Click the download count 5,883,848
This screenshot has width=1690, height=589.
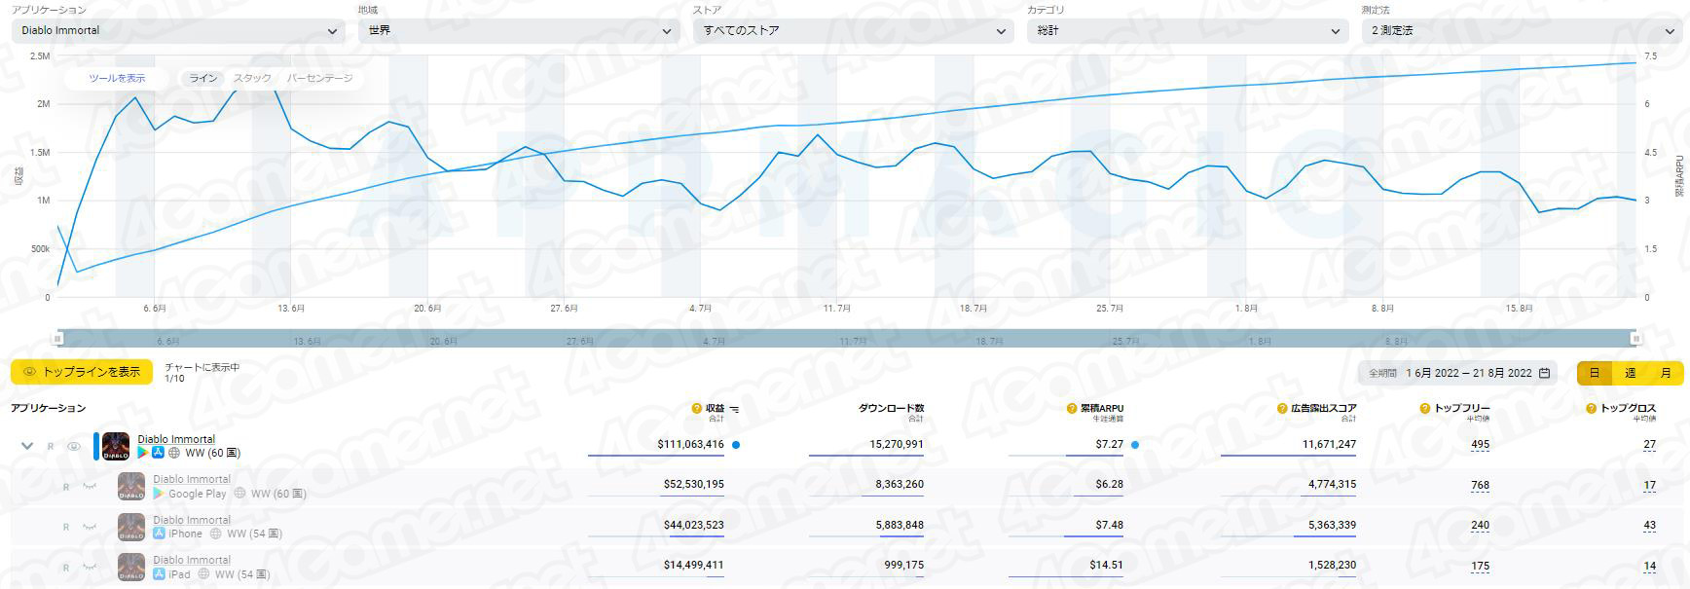click(x=900, y=525)
